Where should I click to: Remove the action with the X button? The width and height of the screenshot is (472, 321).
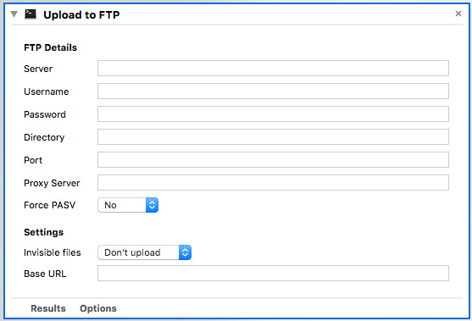[458, 14]
